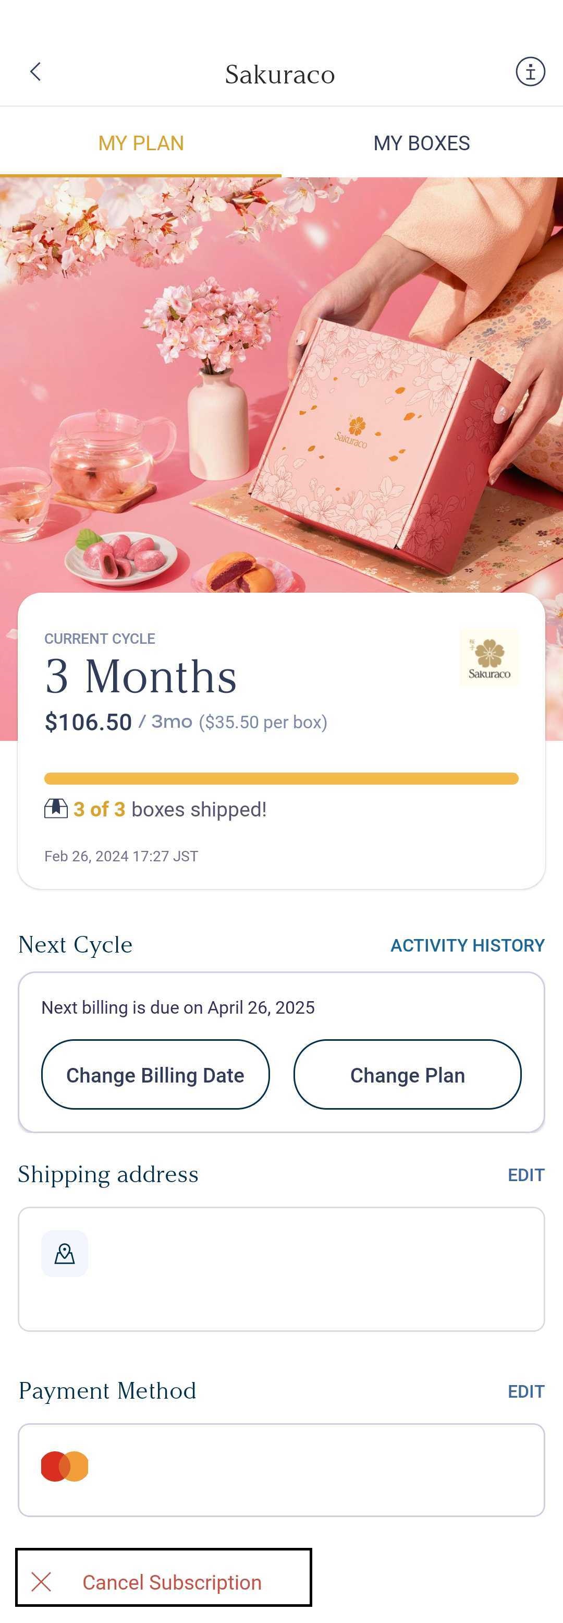
Task: Open ACTIVITY HISTORY link
Action: 467,945
